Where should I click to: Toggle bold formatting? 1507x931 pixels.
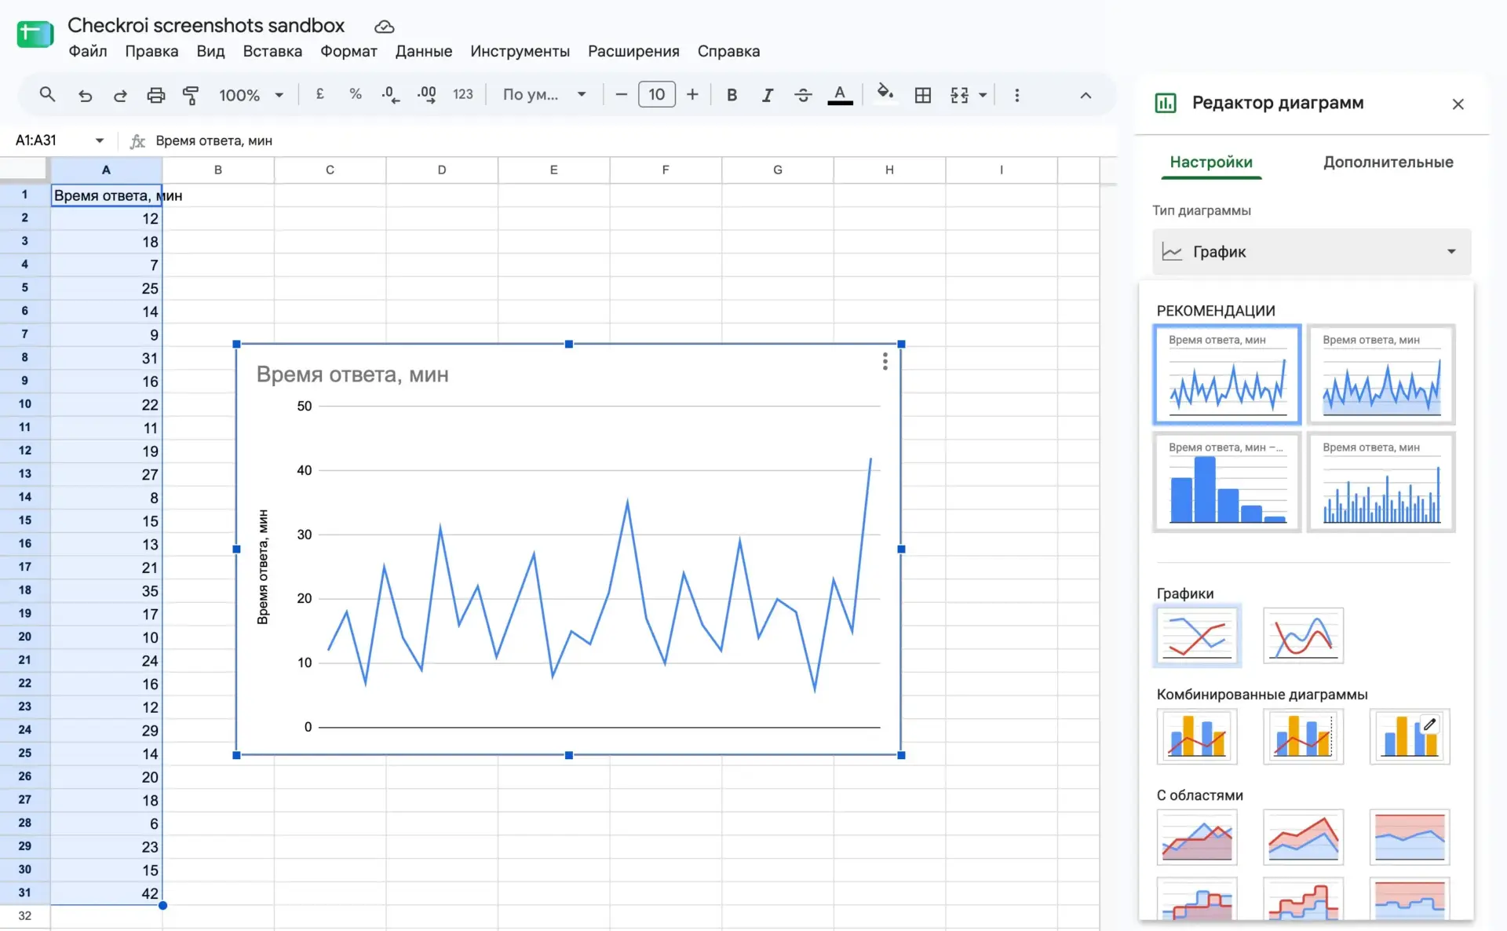[732, 95]
